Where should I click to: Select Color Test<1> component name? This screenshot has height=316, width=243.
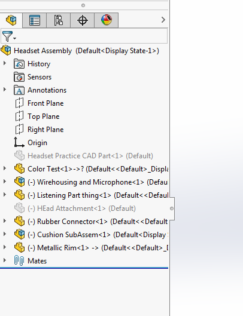(x=50, y=169)
